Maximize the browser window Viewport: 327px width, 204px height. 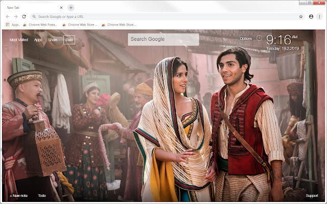click(310, 3)
